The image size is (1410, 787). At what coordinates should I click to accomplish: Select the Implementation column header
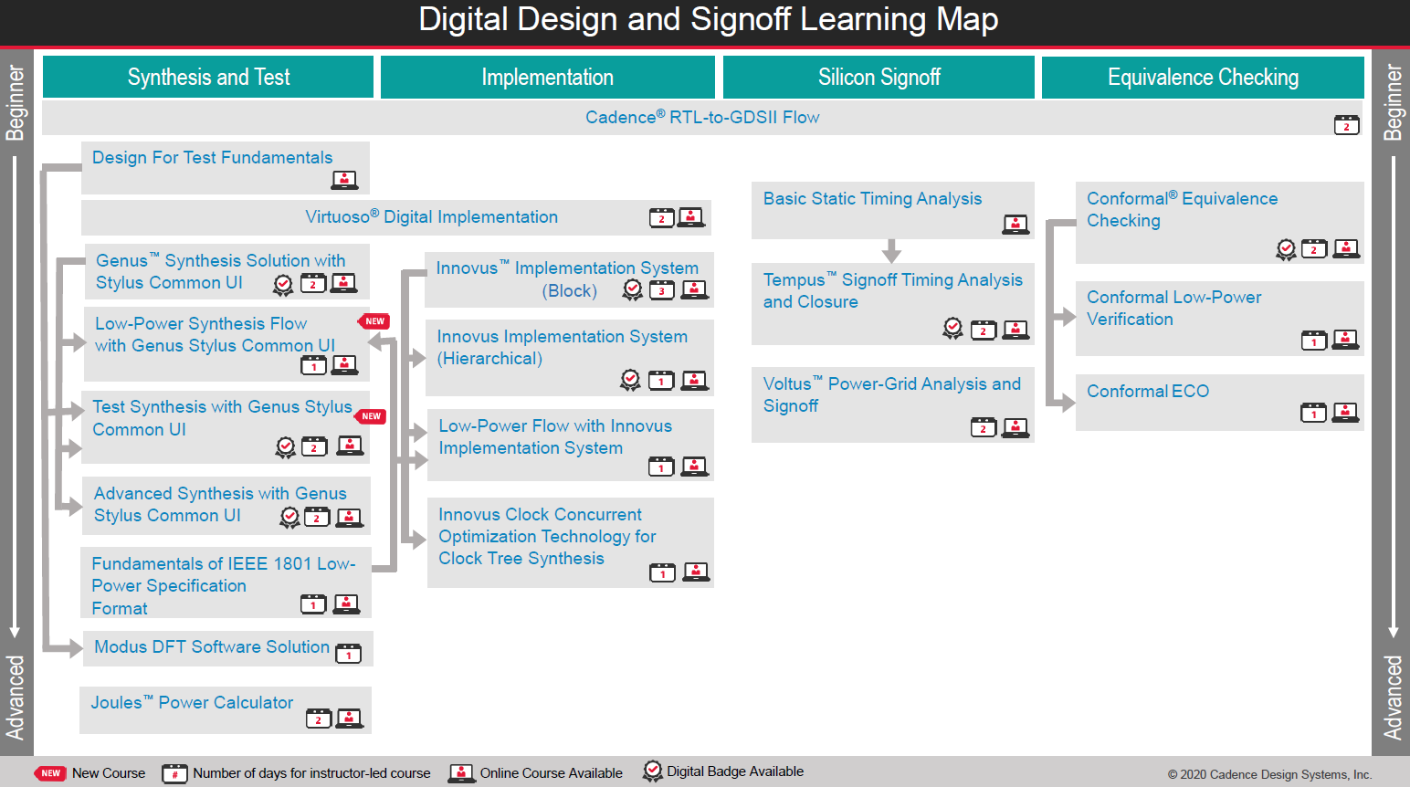tap(548, 77)
